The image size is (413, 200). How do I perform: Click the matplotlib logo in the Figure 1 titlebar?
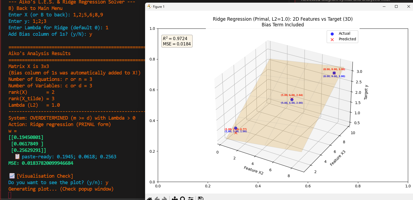149,6
